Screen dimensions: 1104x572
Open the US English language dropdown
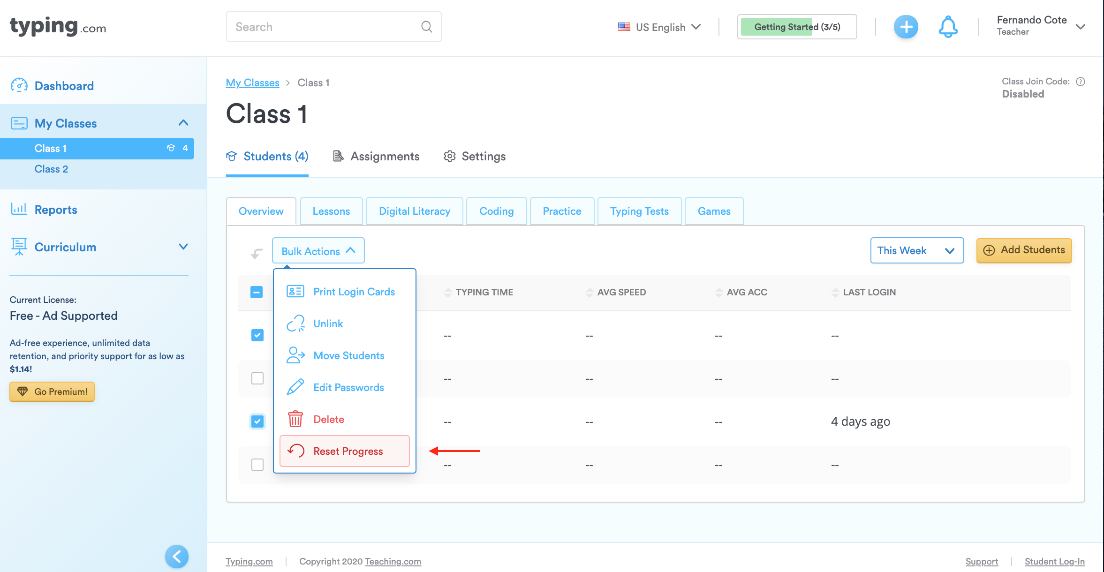(x=659, y=27)
